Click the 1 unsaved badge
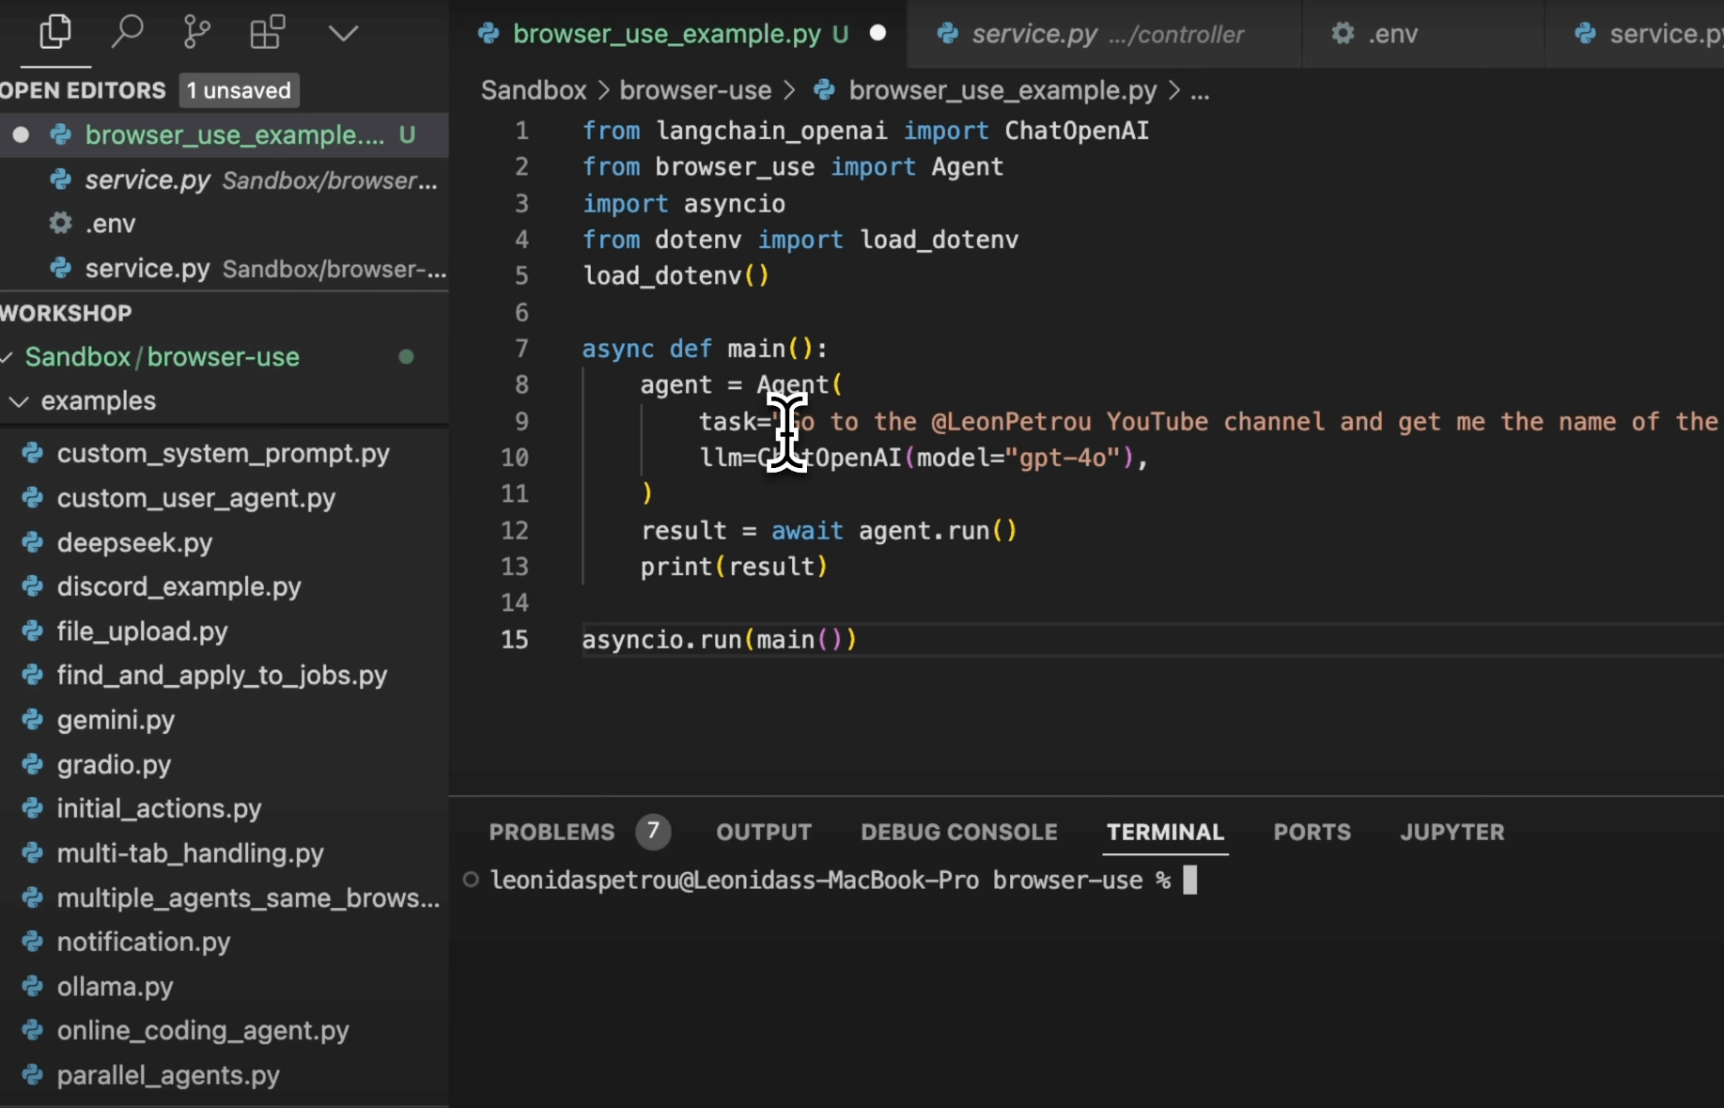 tap(238, 90)
